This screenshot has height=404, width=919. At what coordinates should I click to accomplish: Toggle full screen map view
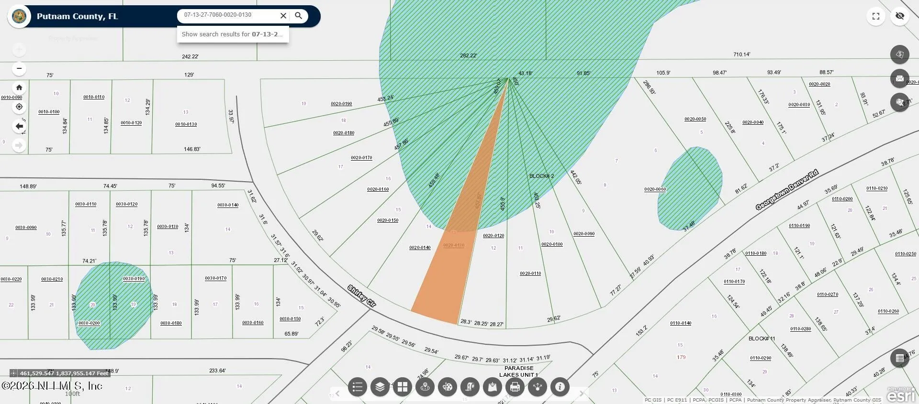pos(876,16)
